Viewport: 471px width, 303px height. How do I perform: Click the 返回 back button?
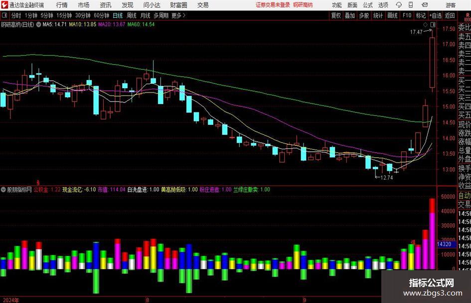coord(450,15)
